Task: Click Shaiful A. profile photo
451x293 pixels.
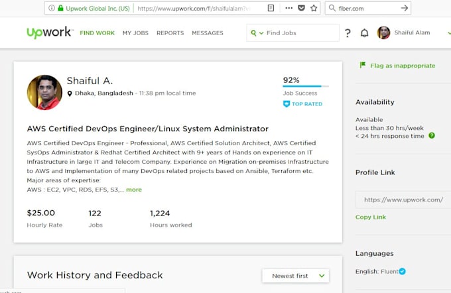Action: [44, 92]
